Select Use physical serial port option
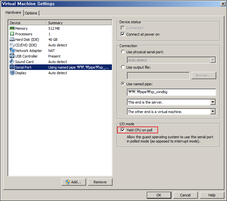Screen dimensions: 227x201 [123, 52]
